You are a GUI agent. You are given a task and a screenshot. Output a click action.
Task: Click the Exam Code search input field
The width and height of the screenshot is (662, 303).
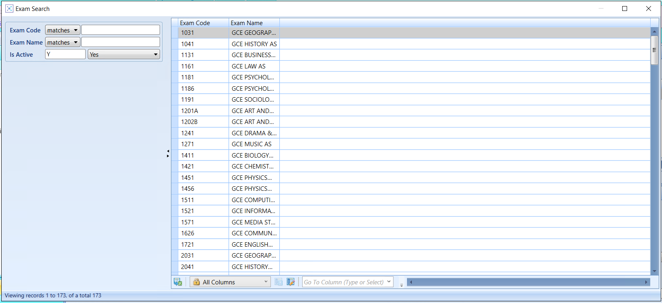121,30
